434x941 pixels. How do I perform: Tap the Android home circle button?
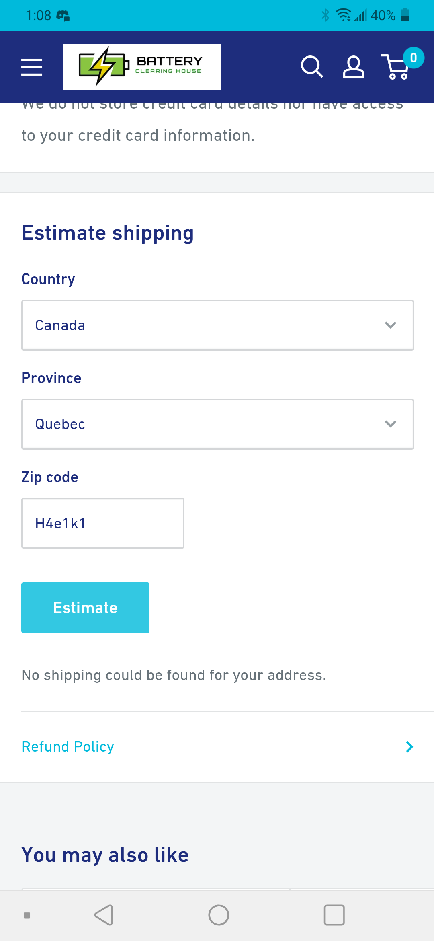219,915
